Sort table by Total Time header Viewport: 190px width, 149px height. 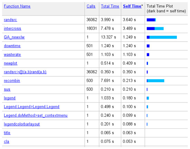tap(110, 6)
